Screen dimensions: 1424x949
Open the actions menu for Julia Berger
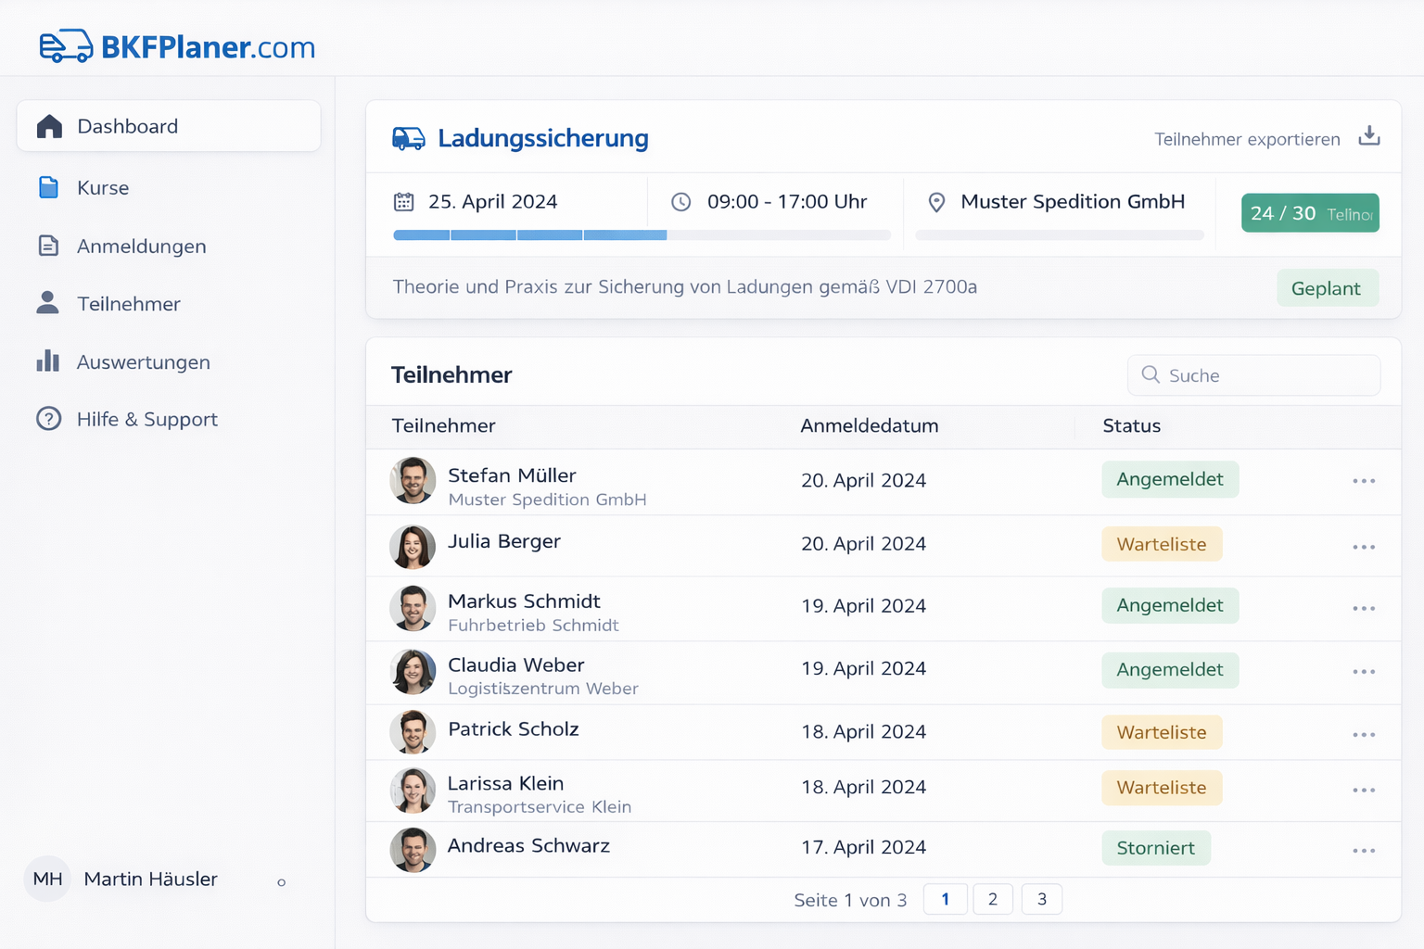click(x=1364, y=547)
